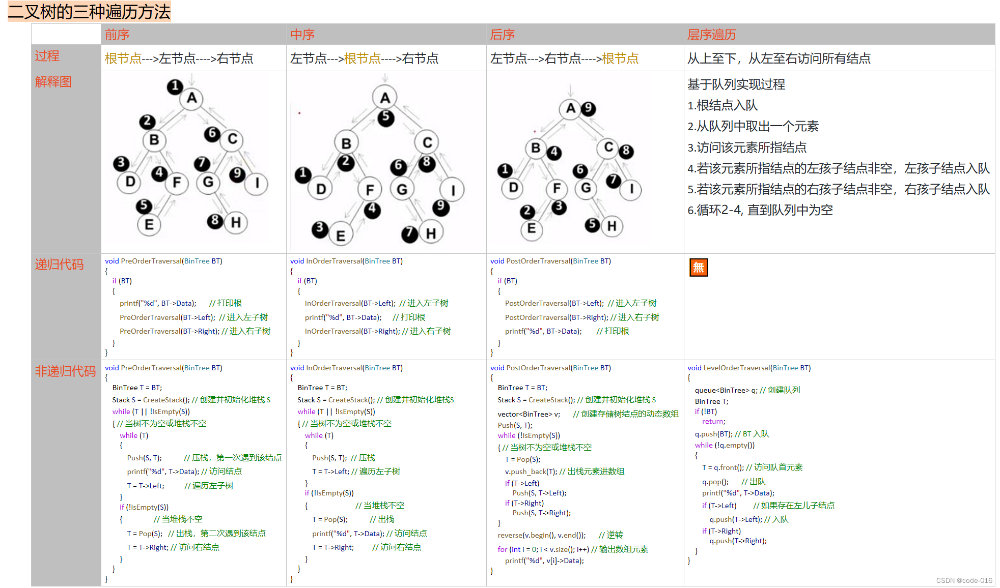Click Push(S, T); // 压栈，第一次遇到该结点 line
The image size is (1000, 588).
204,458
